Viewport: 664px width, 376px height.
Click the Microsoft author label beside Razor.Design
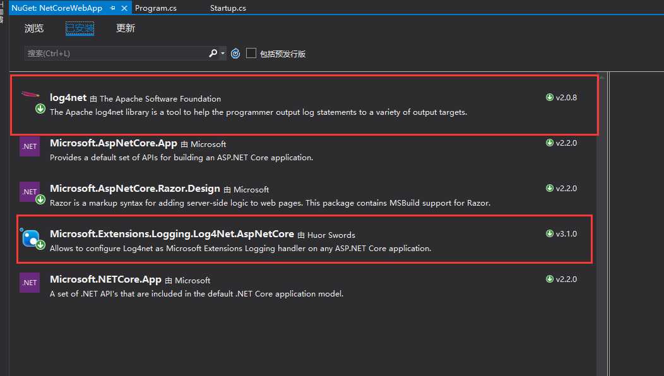tap(251, 190)
